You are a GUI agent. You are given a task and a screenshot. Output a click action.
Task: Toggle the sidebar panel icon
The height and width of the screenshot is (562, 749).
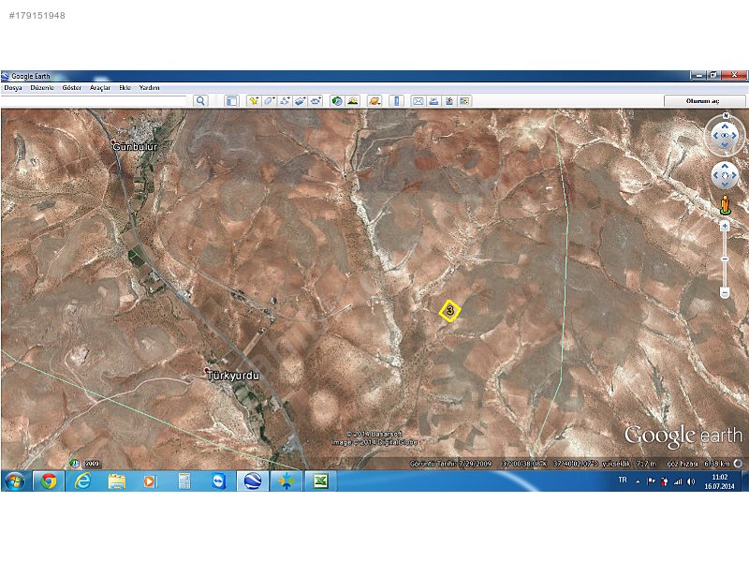click(x=231, y=101)
